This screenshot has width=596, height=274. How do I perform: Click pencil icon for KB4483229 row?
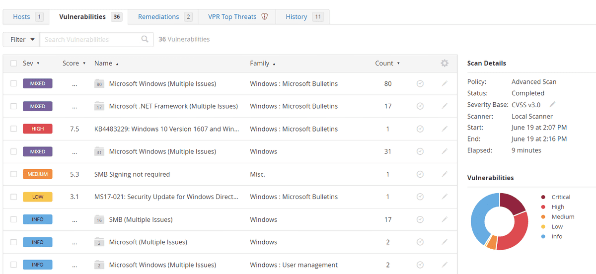coord(445,129)
